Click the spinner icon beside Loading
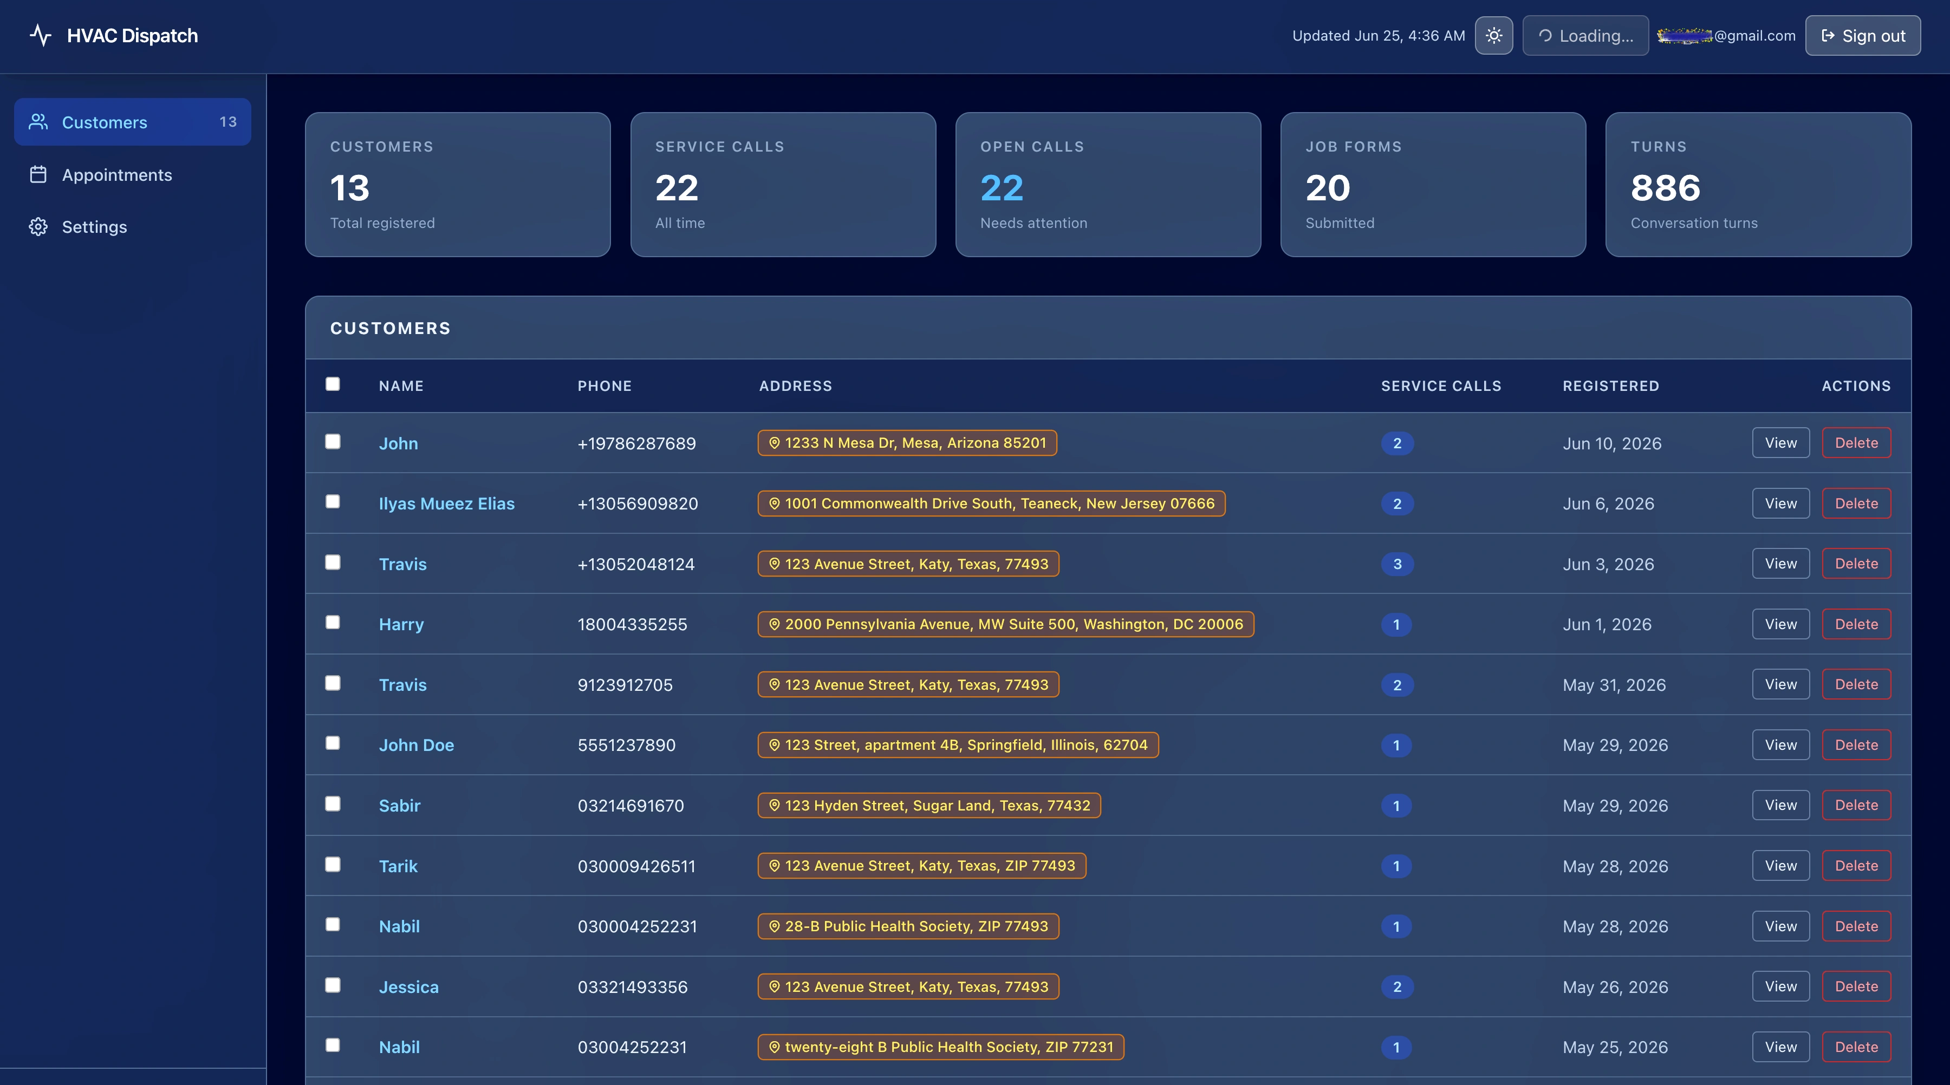Image resolution: width=1950 pixels, height=1085 pixels. [1545, 36]
